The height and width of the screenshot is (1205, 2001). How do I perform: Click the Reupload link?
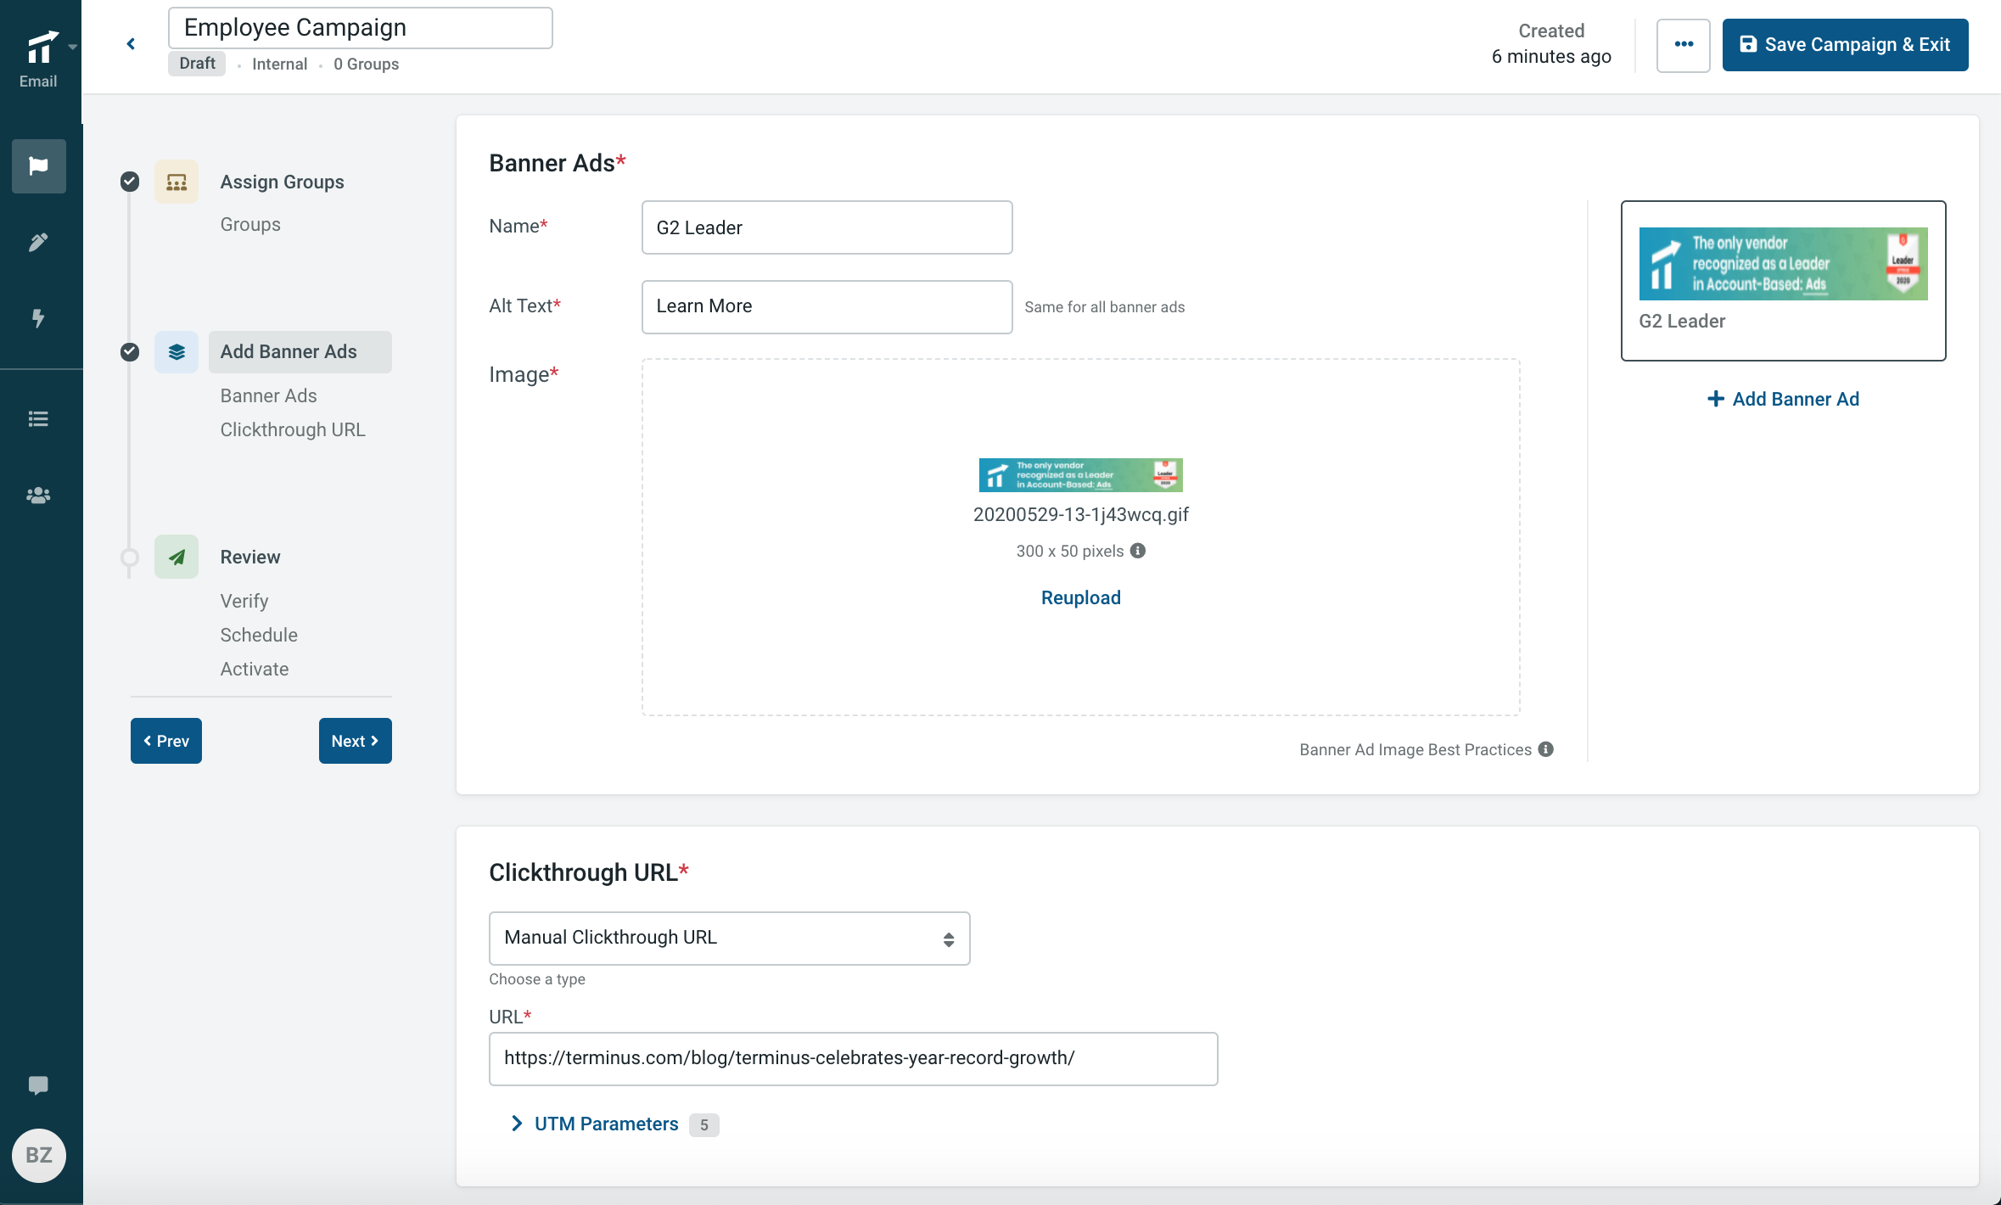coord(1081,597)
